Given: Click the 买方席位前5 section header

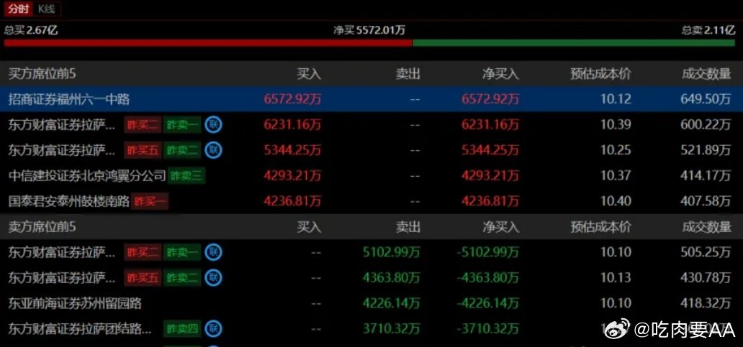Looking at the screenshot, I should point(42,74).
